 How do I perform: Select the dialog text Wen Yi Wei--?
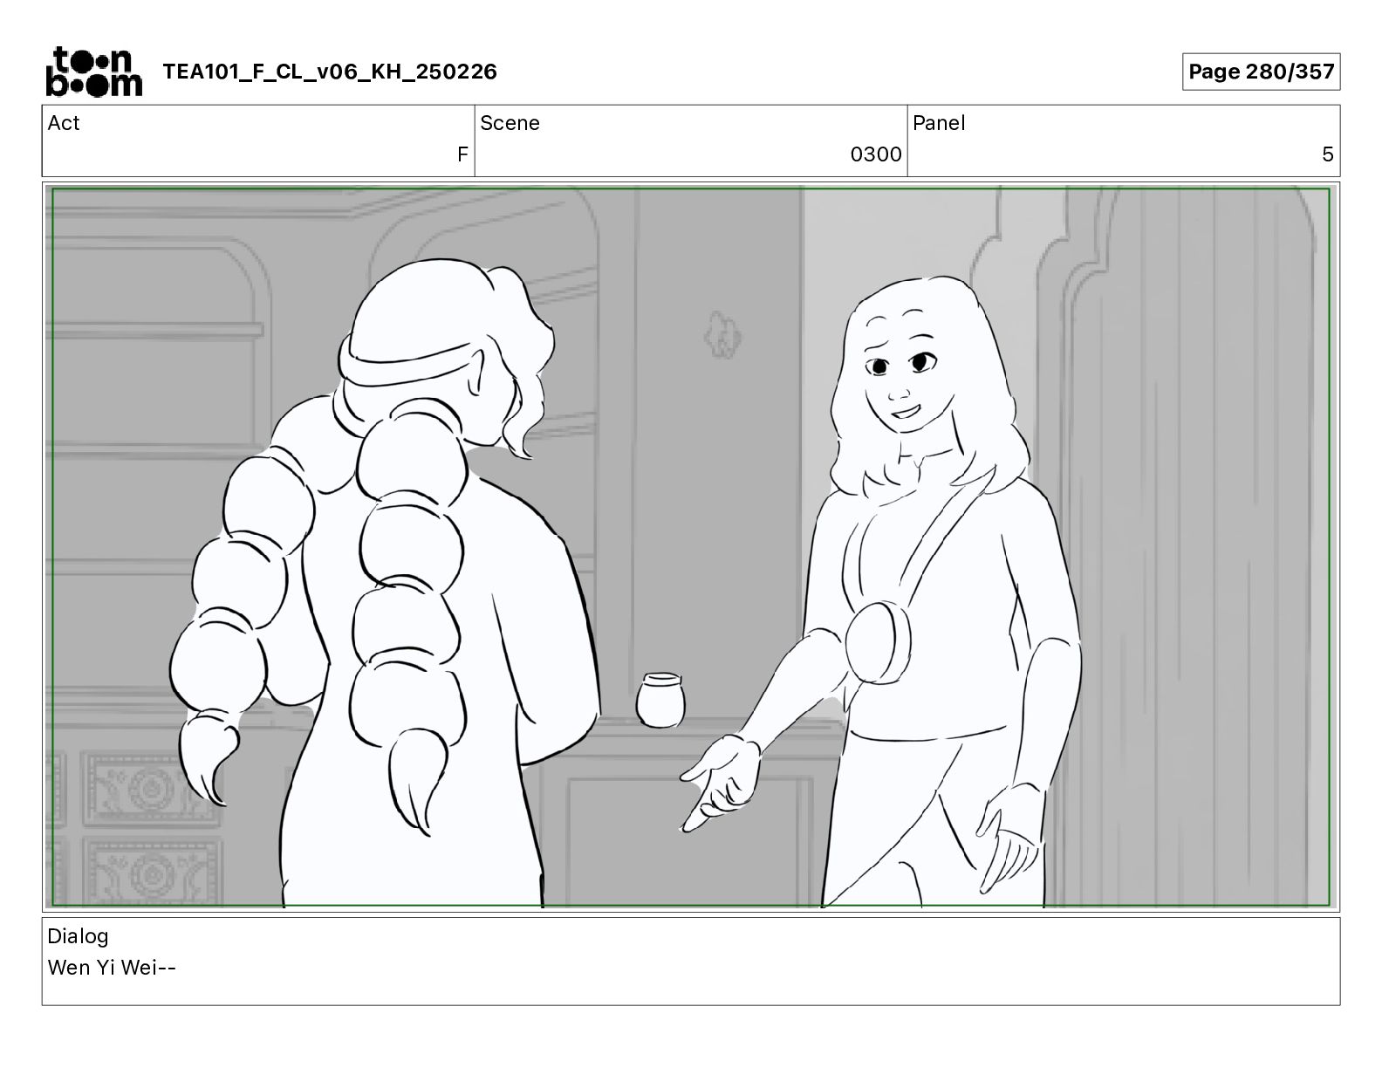[112, 968]
